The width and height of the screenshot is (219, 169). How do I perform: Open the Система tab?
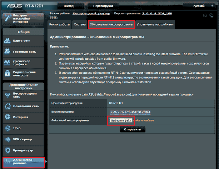[x=79, y=24]
